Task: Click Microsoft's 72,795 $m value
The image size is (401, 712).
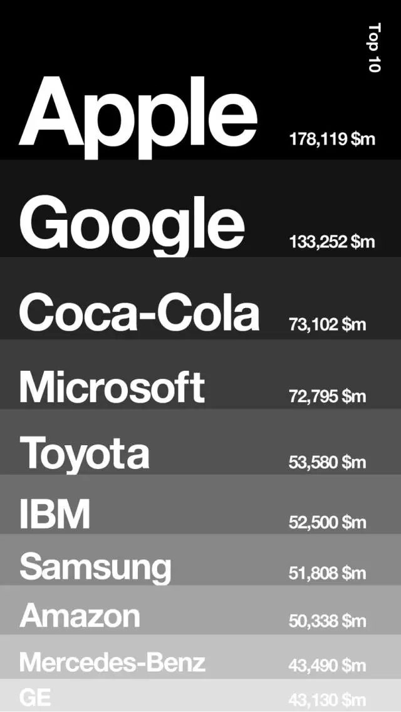Action: (x=327, y=396)
